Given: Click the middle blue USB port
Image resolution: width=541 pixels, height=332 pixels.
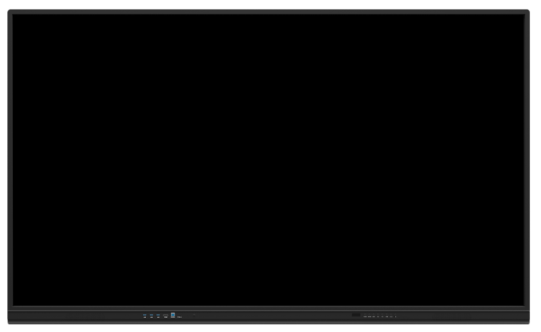Looking at the screenshot, I should coord(151,315).
